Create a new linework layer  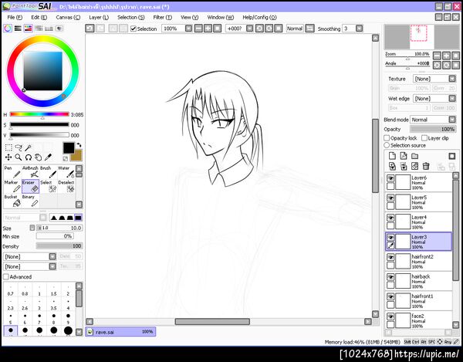pos(404,156)
